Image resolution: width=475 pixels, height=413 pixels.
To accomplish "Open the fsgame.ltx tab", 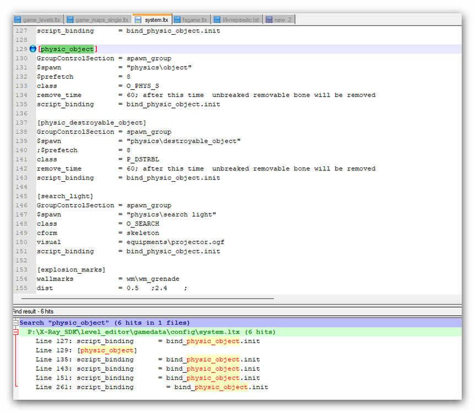I will [x=195, y=20].
